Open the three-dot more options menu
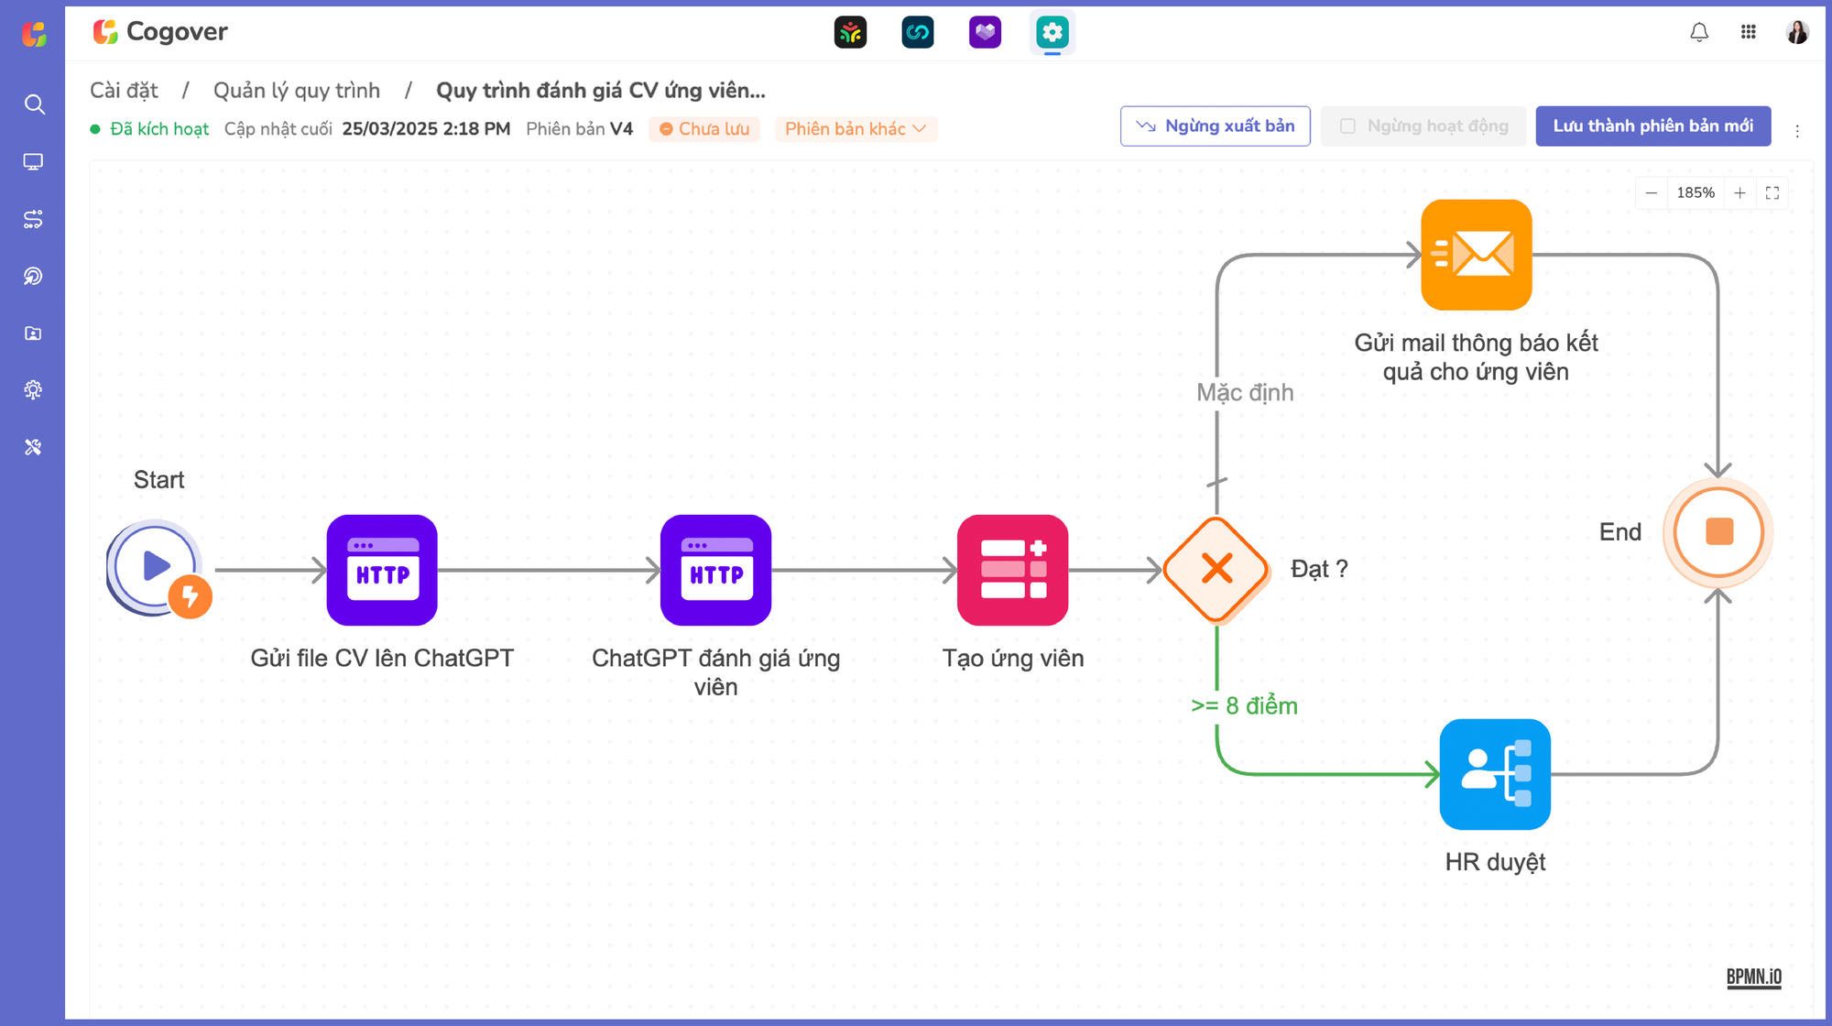 [1797, 131]
